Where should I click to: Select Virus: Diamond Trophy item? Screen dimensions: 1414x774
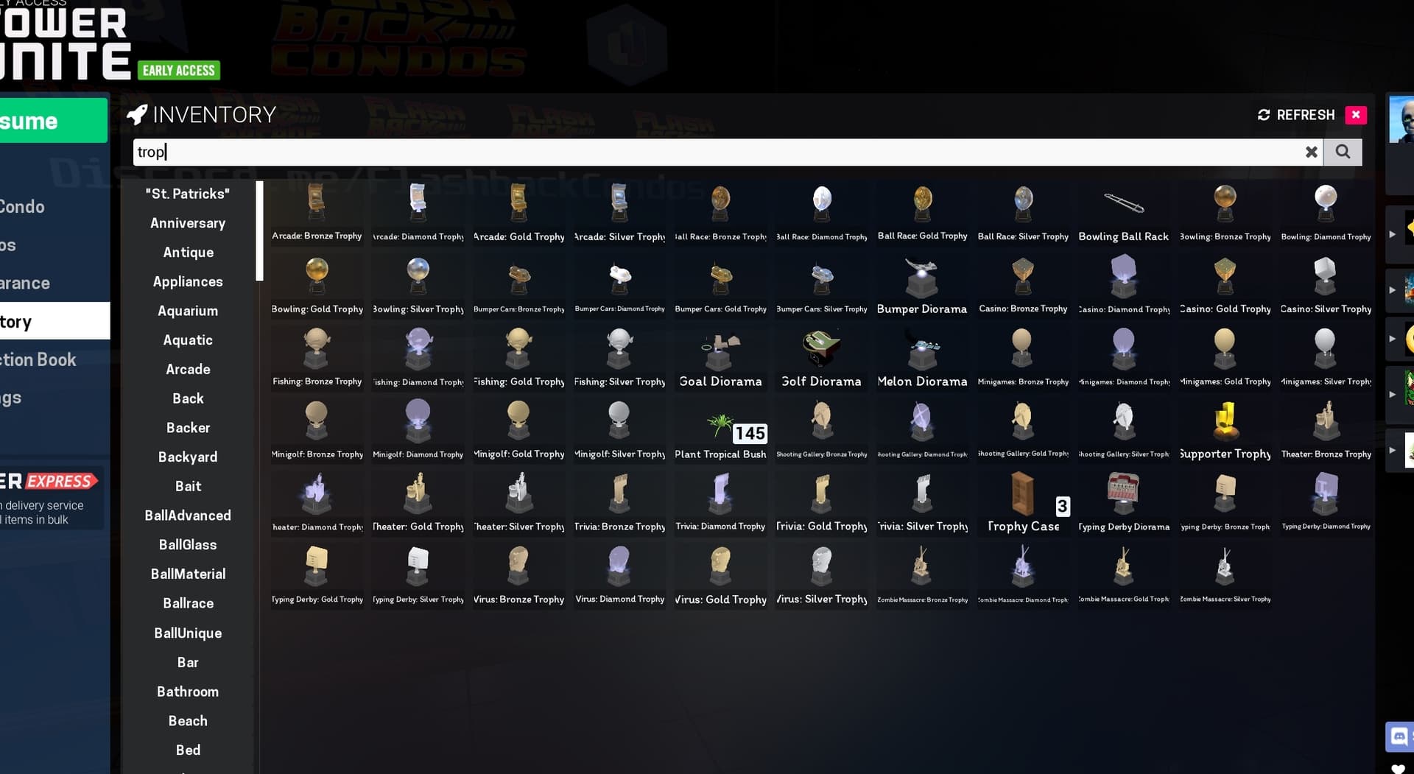pos(619,576)
